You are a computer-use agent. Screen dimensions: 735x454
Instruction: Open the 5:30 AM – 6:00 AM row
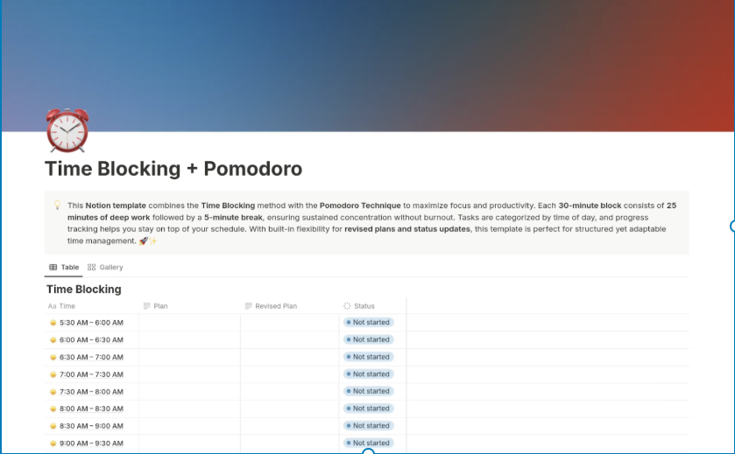pyautogui.click(x=91, y=323)
